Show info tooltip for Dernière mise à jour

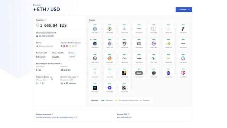pyautogui.click(x=78, y=77)
